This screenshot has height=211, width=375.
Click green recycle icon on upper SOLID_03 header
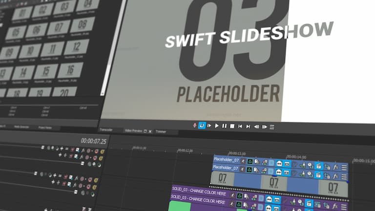[239, 196]
